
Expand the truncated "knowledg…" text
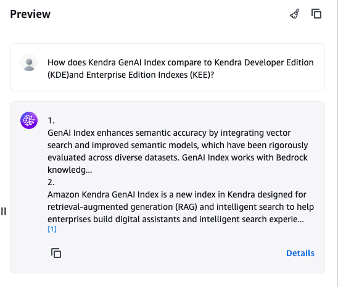pos(70,170)
